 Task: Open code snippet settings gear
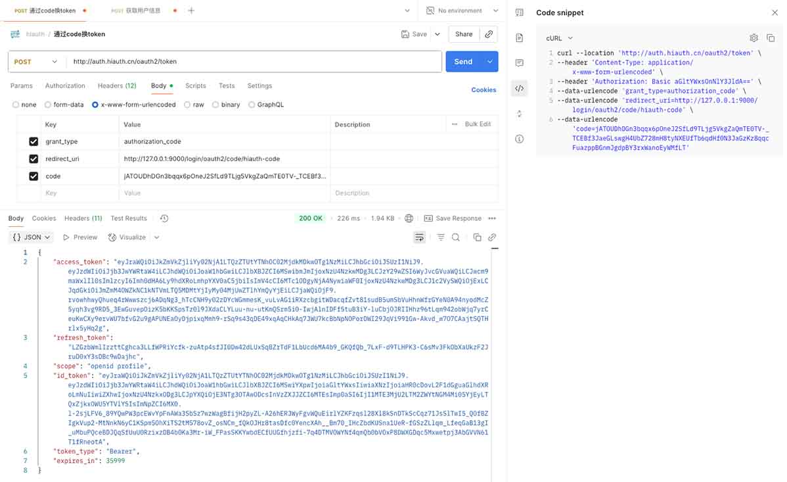point(753,38)
